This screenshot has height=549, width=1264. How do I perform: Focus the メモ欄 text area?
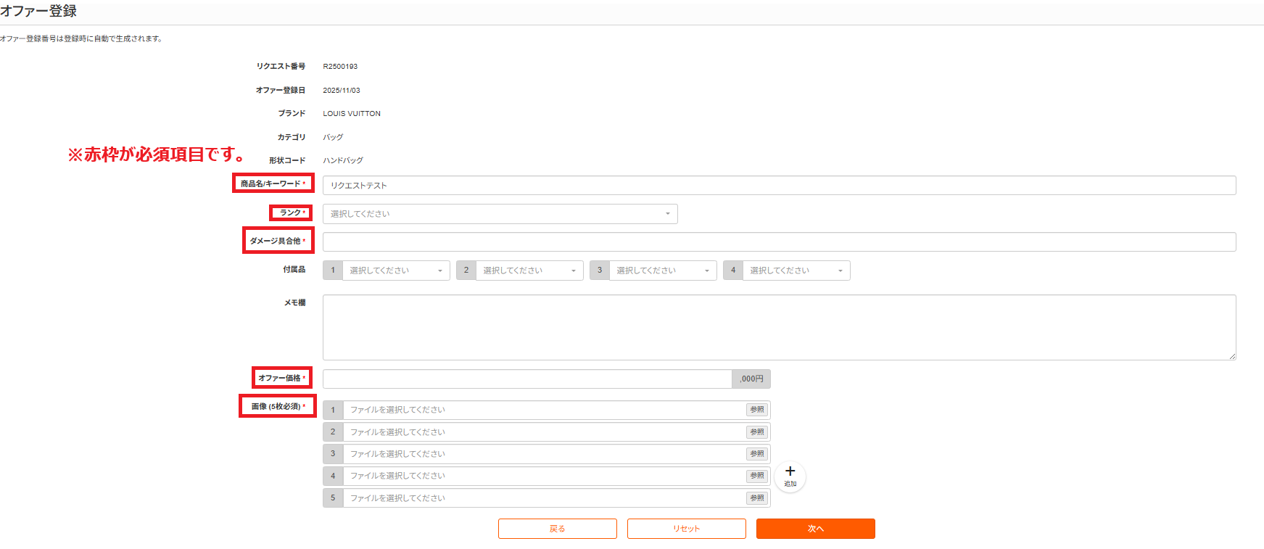tap(779, 327)
